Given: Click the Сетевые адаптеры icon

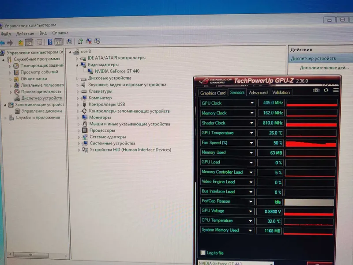Looking at the screenshot, I should point(85,137).
